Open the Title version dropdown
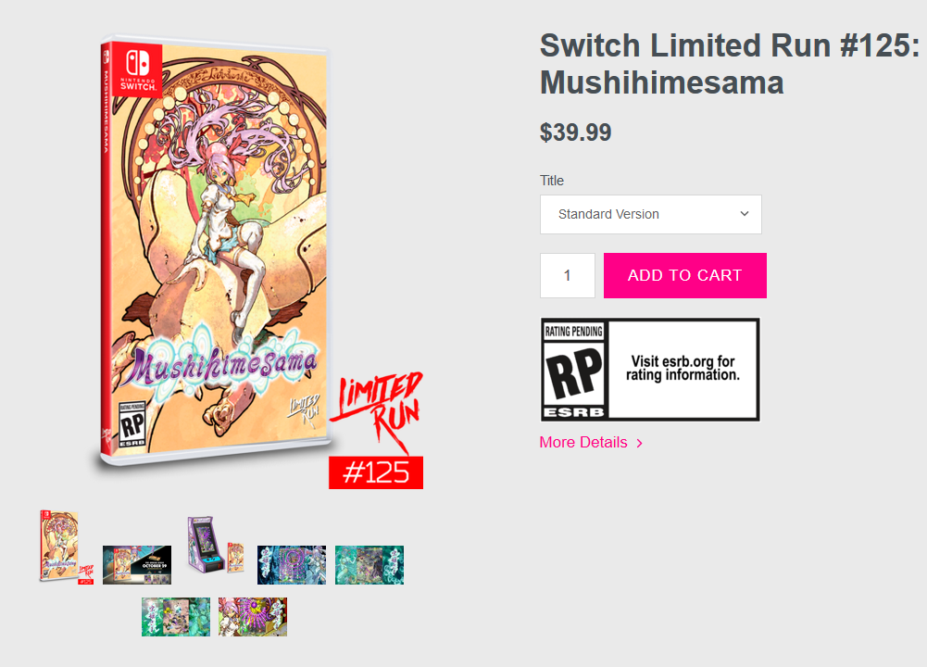927x667 pixels. pyautogui.click(x=650, y=214)
